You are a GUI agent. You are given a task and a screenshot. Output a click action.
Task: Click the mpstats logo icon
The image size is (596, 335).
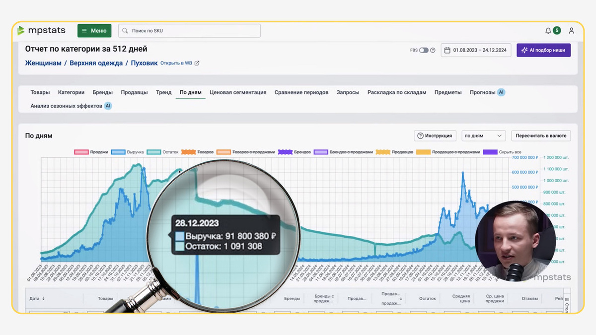point(21,31)
